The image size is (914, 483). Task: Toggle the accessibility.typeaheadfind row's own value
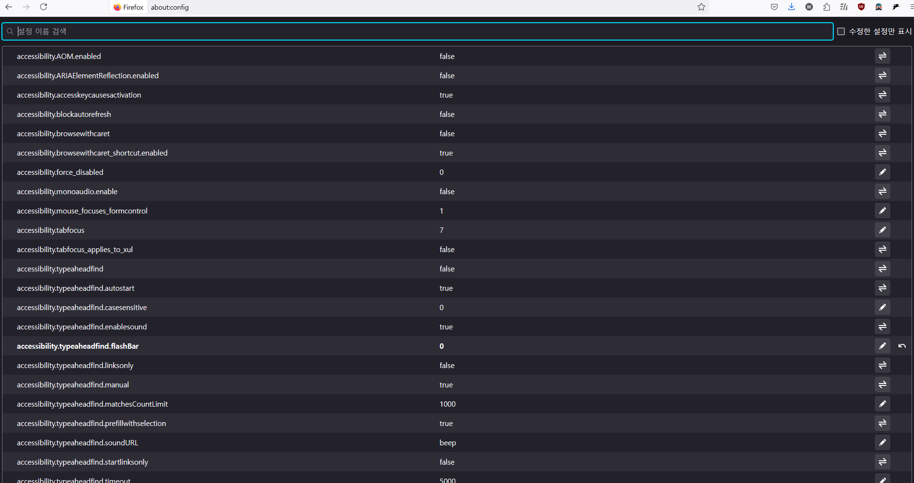[x=883, y=269]
